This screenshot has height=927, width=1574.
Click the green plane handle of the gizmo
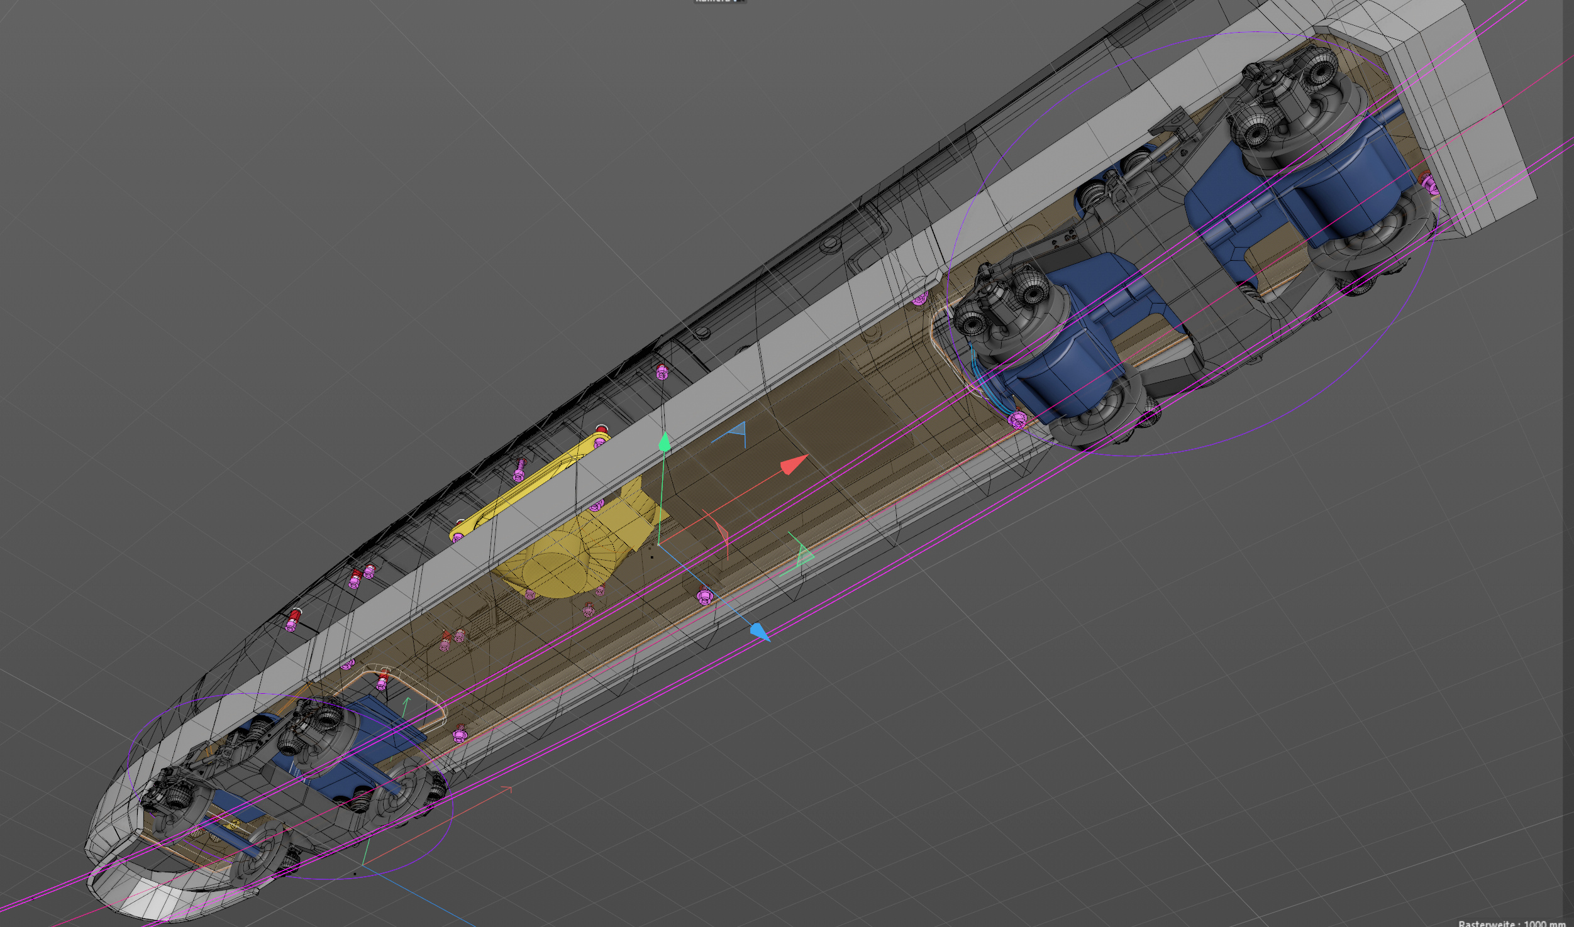pos(803,555)
